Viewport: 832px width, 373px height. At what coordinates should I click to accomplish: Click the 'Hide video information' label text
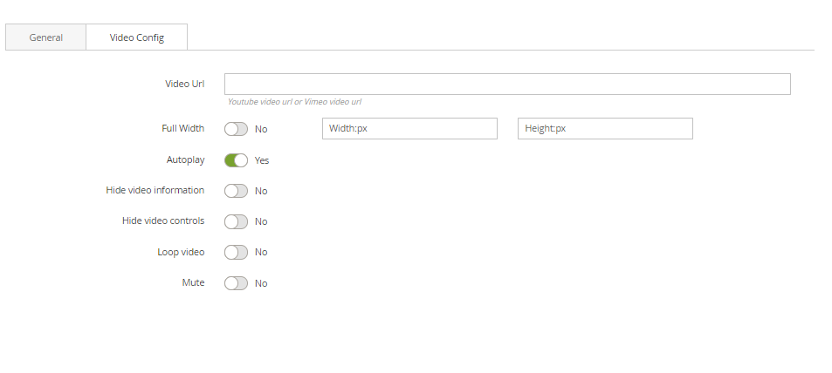click(155, 191)
